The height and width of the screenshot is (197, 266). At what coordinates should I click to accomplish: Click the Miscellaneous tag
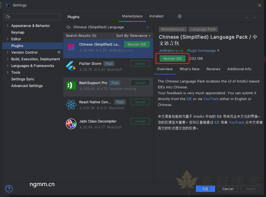coord(173,29)
